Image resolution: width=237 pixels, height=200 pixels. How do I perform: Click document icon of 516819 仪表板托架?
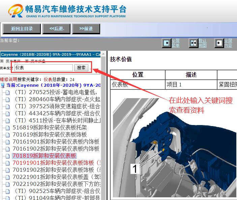[7, 128]
